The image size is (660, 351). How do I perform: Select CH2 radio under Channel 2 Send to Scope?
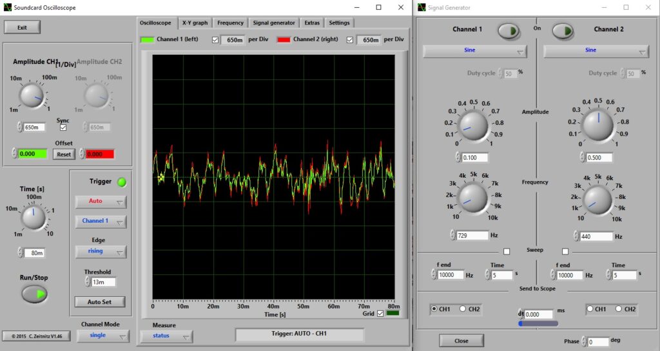coord(618,308)
